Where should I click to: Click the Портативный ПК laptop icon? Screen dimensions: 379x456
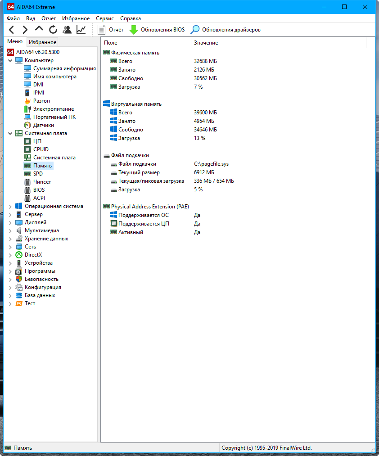(27, 117)
